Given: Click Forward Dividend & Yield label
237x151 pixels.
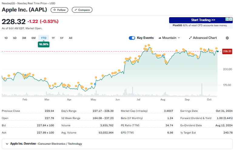Looking at the screenshot, I should coord(196,118).
